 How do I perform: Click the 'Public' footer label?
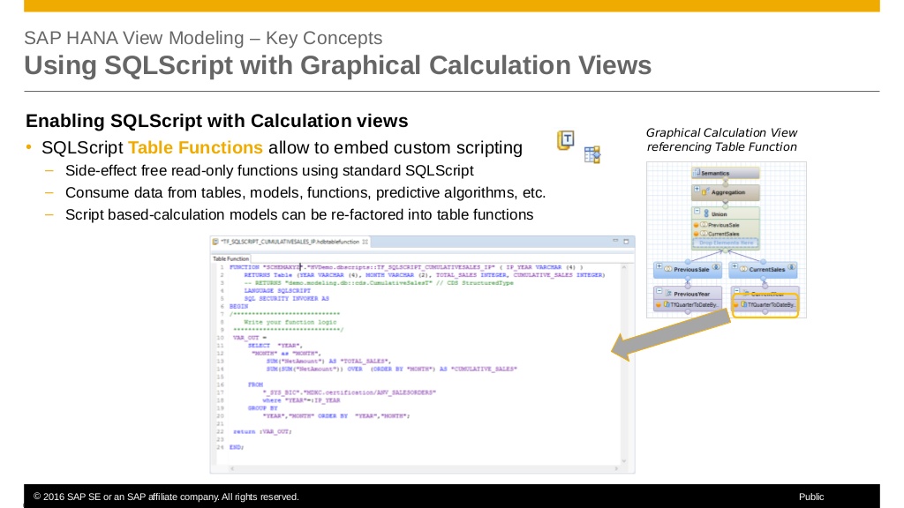pyautogui.click(x=811, y=497)
